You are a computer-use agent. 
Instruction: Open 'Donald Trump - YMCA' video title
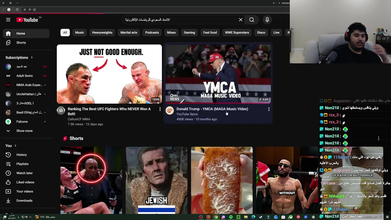212,109
